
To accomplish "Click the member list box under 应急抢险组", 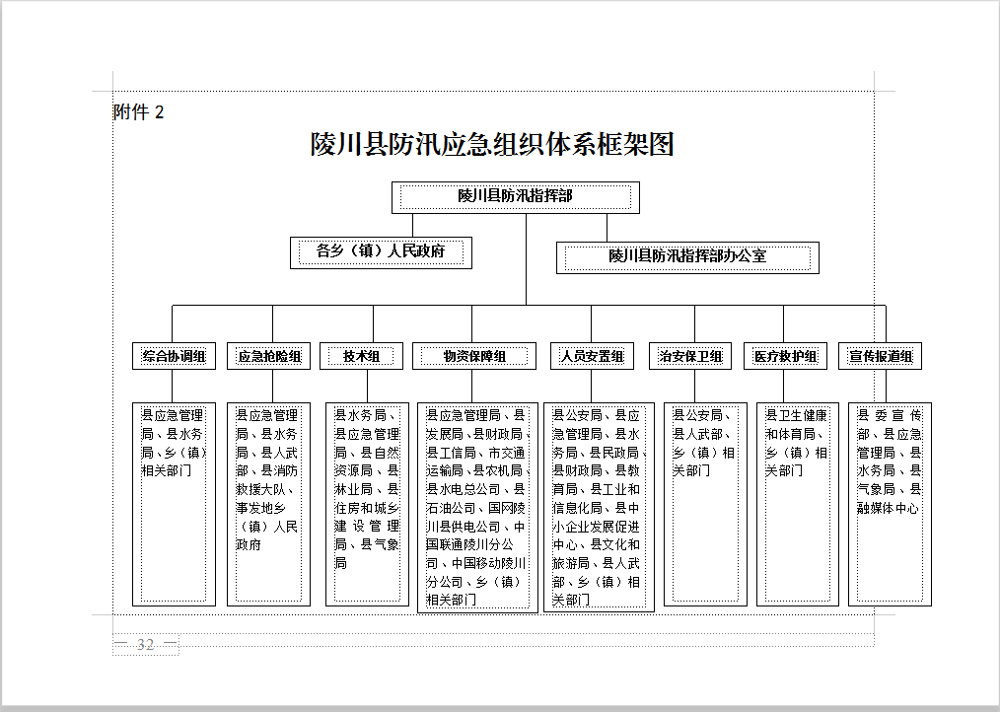I will [268, 503].
